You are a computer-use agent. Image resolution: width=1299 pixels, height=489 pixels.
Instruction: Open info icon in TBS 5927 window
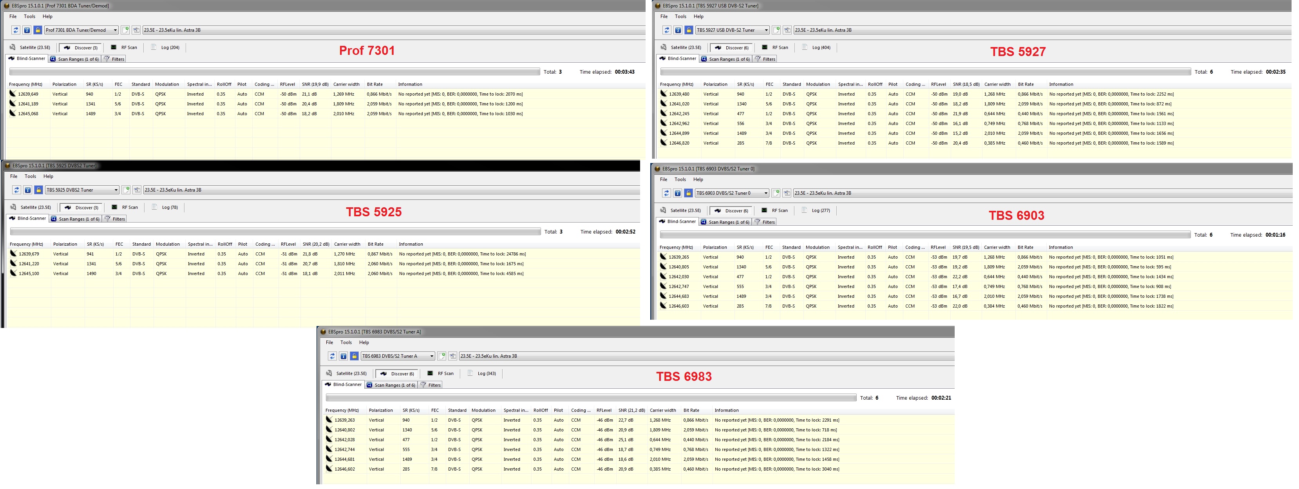pos(678,30)
